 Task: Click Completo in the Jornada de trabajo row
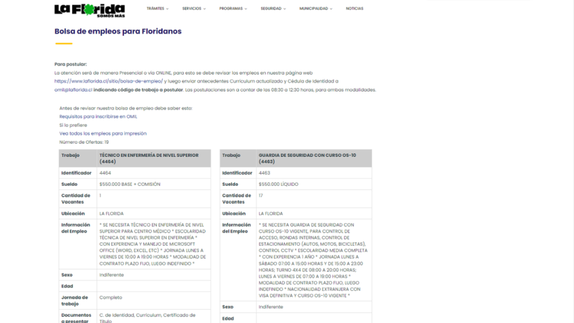[110, 297]
